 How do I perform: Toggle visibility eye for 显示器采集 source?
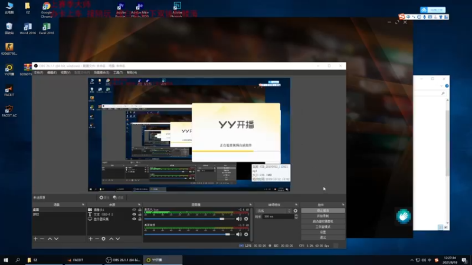[x=134, y=219]
